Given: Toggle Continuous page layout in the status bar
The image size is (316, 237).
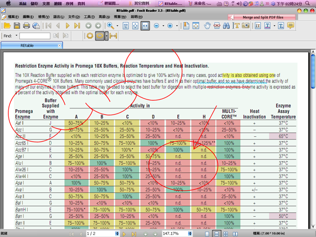Looking at the screenshot, I should click(216, 234).
